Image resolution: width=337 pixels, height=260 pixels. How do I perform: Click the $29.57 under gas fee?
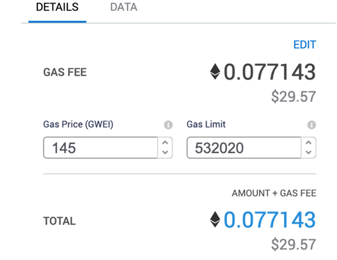(294, 97)
